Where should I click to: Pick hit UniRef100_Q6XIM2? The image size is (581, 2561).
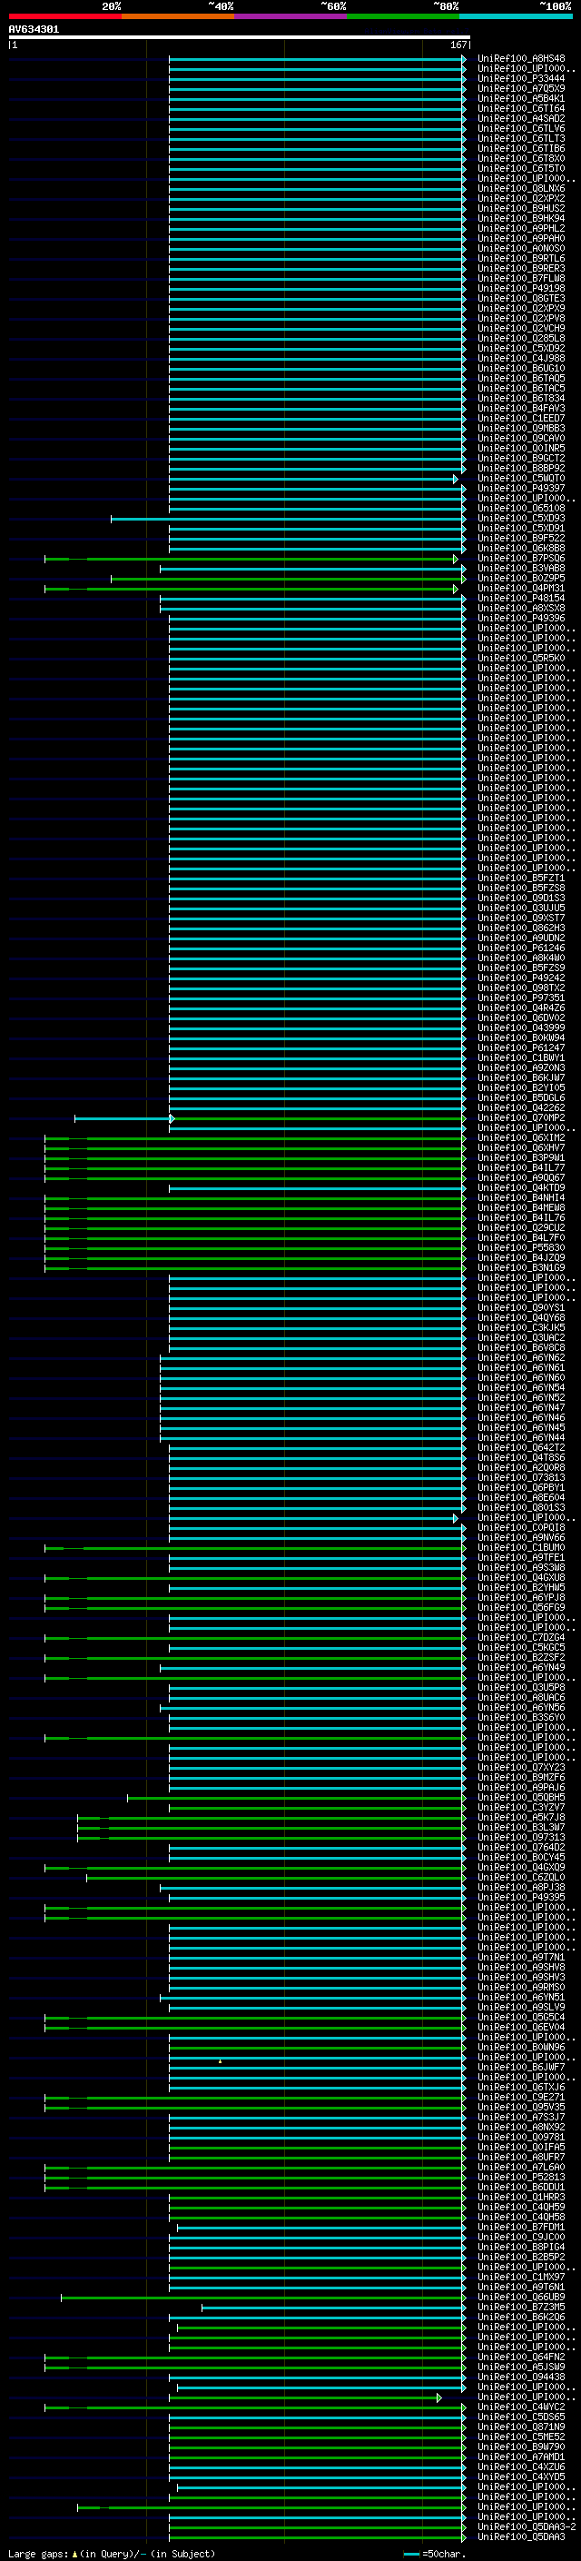[520, 1138]
